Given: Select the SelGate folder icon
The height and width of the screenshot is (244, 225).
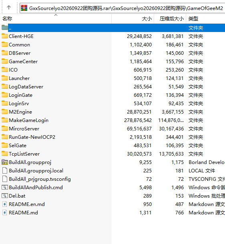Looking at the screenshot, I should pyautogui.click(x=5, y=145).
